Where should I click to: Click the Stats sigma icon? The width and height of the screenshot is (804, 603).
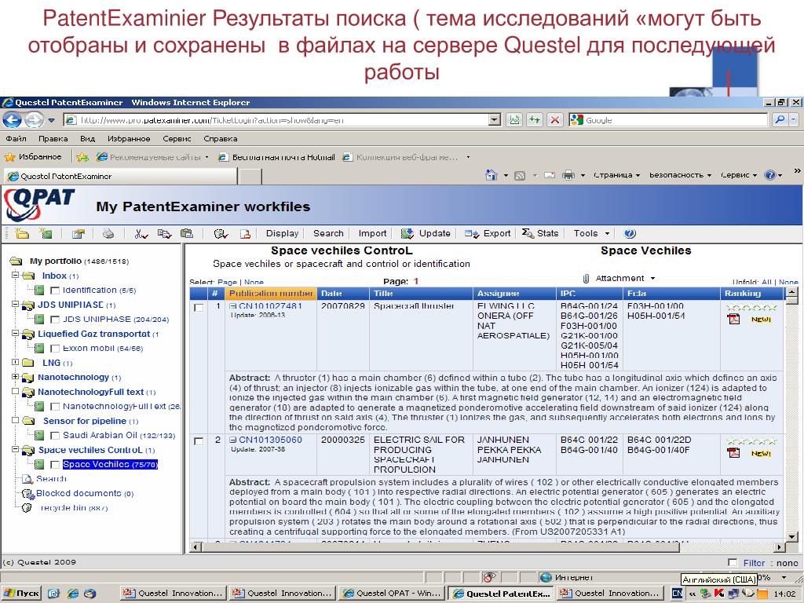528,233
